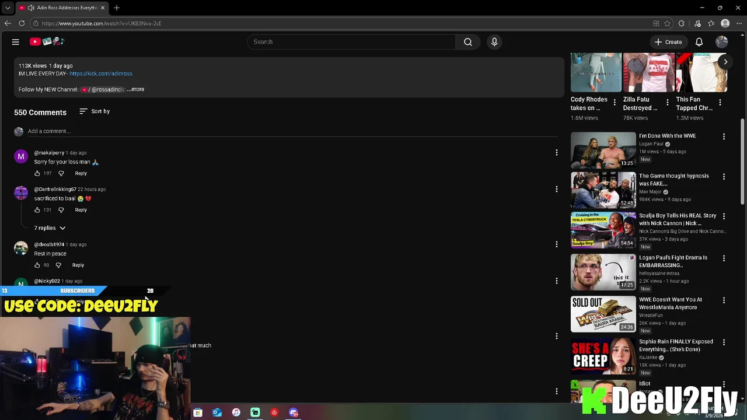Viewport: 747px width, 420px height.
Task: Go back to previous page
Action: pyautogui.click(x=8, y=23)
